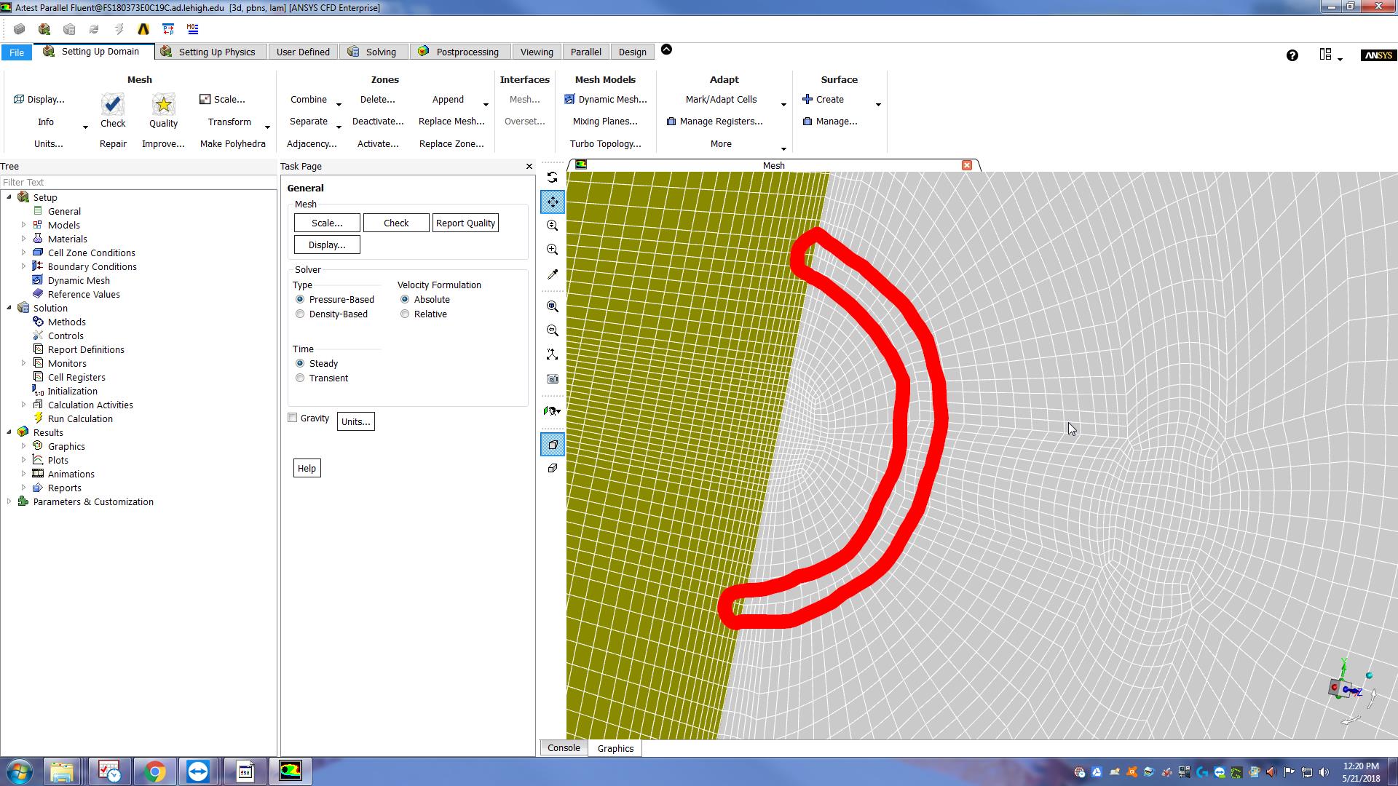Open Google Chrome from the taskbar
Viewport: 1398px width, 786px height.
click(154, 771)
